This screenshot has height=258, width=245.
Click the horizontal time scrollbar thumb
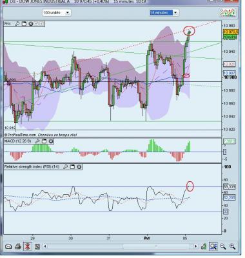point(156,246)
